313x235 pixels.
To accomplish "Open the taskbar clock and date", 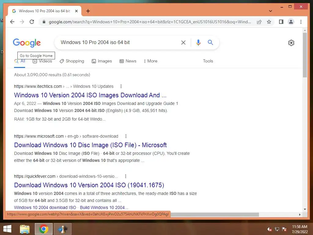I will [x=300, y=229].
